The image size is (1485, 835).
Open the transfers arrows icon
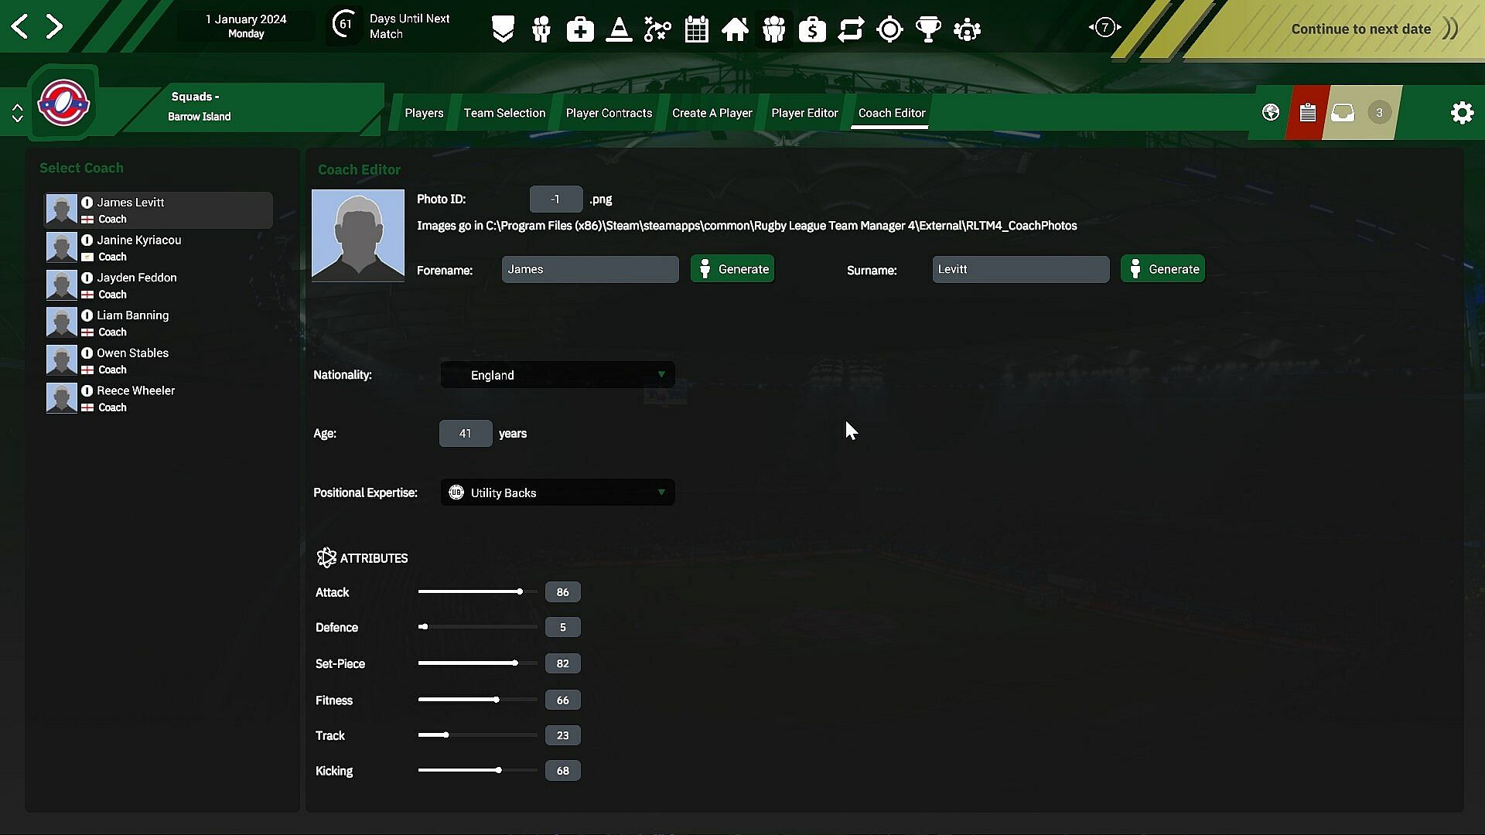(851, 29)
